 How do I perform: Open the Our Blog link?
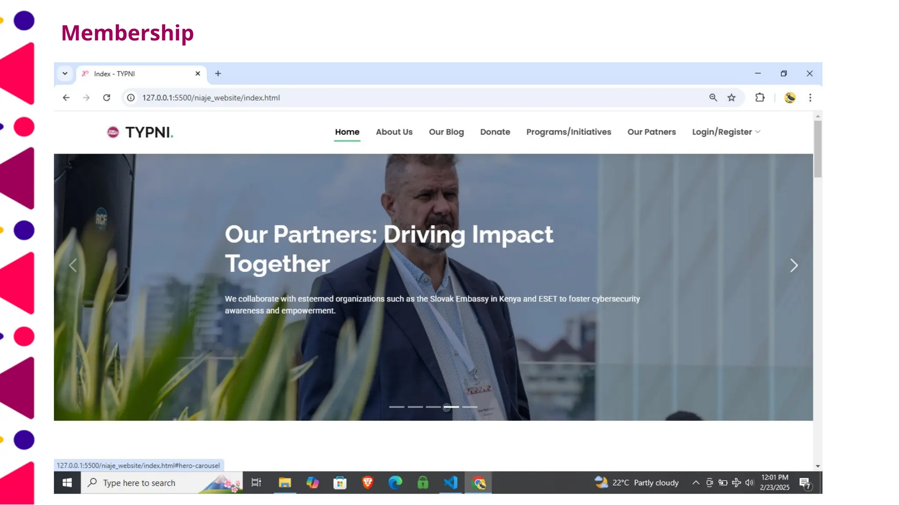pos(446,132)
